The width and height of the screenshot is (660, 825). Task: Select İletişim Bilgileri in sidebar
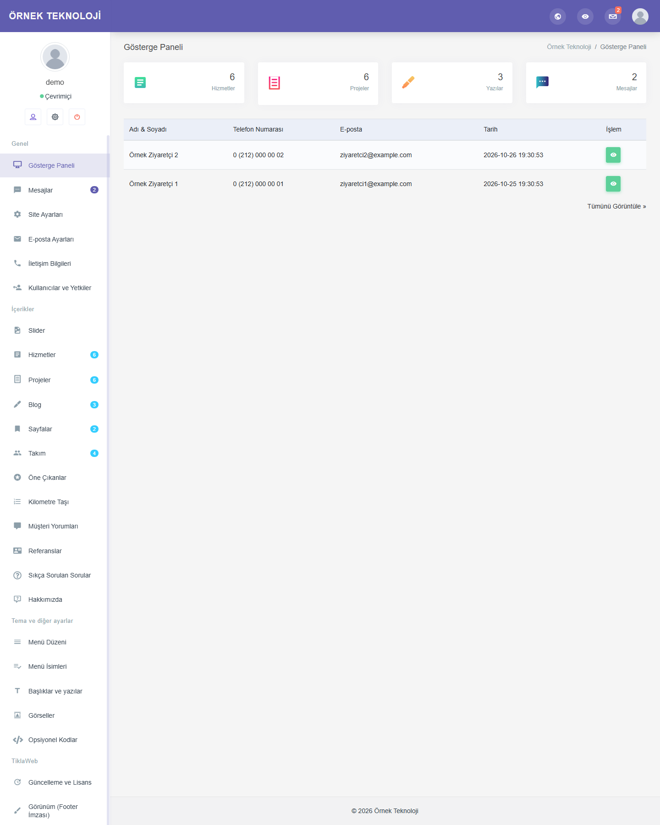point(55,264)
